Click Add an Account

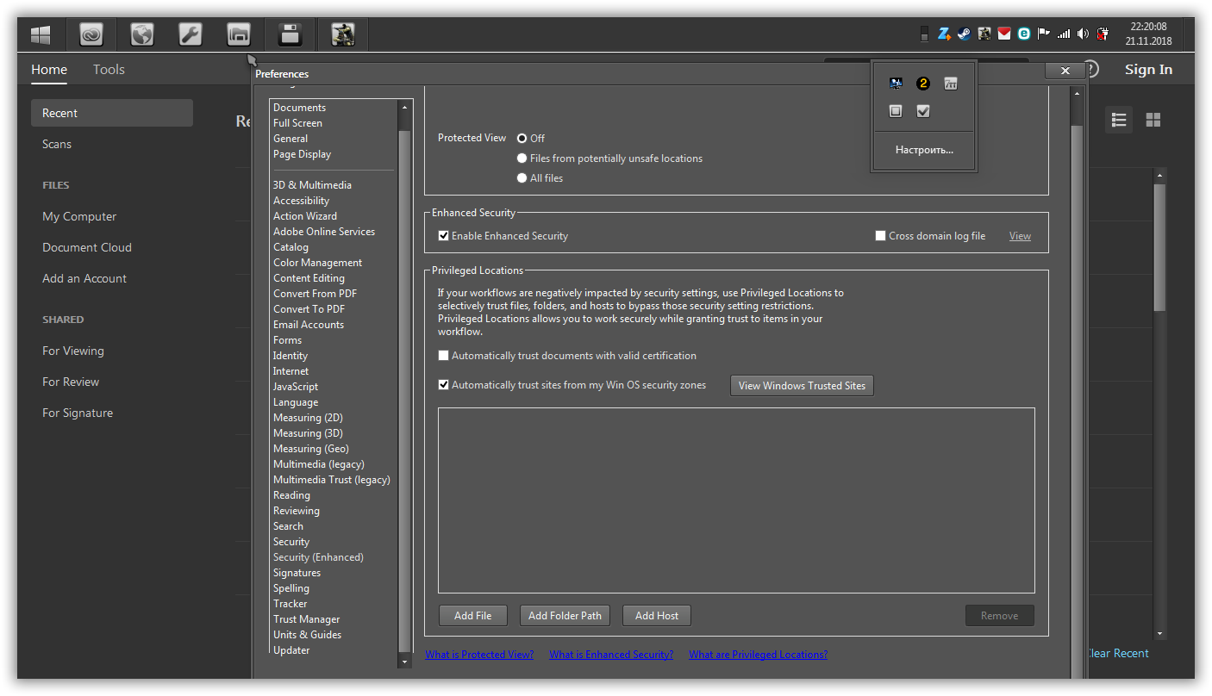click(x=84, y=278)
